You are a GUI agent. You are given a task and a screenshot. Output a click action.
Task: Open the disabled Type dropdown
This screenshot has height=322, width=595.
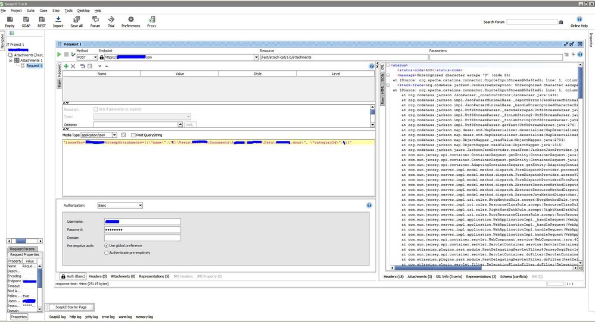[142, 116]
